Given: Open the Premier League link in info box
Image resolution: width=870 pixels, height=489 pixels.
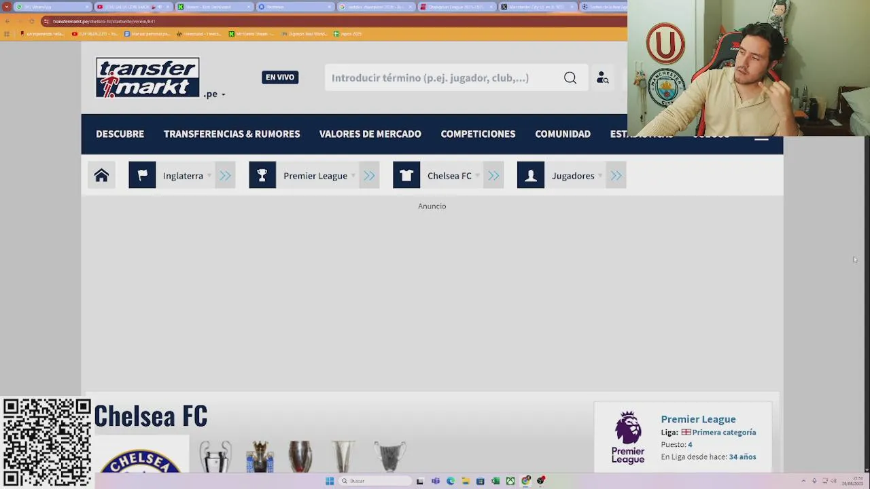Looking at the screenshot, I should tap(698, 419).
